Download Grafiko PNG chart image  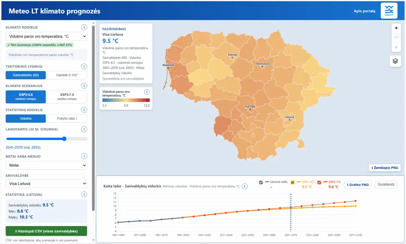(x=358, y=185)
